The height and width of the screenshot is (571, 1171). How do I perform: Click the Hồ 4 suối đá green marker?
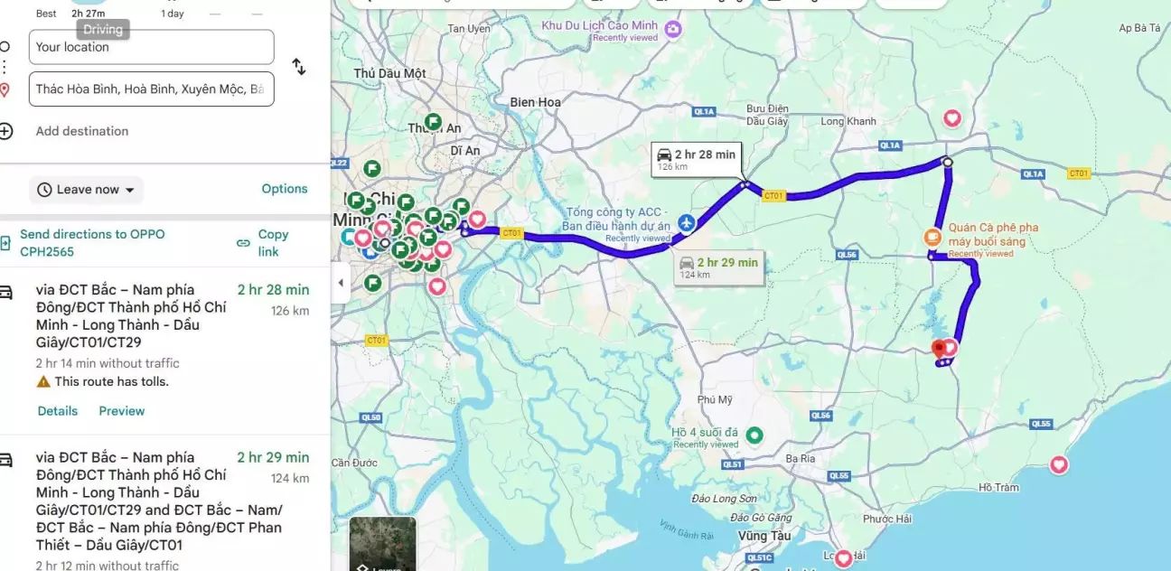click(755, 436)
